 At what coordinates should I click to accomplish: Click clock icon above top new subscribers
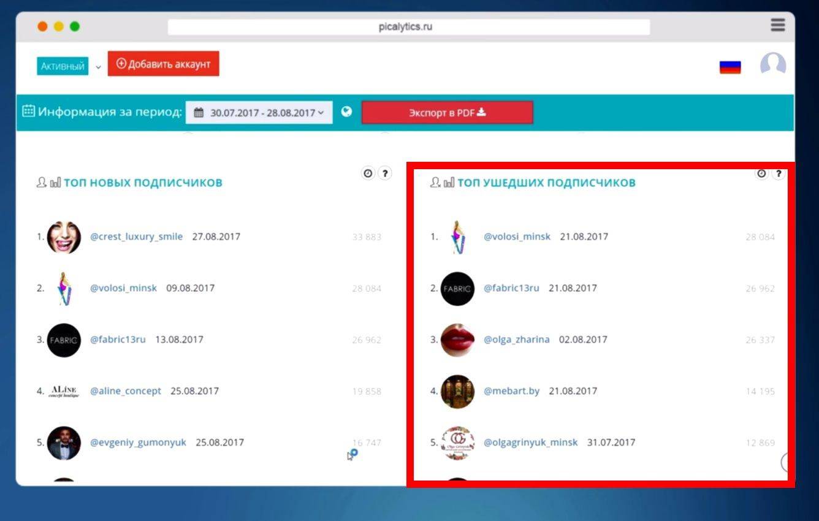[x=368, y=173]
